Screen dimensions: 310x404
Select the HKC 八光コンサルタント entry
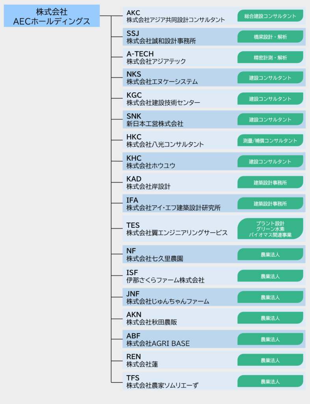tap(165, 140)
